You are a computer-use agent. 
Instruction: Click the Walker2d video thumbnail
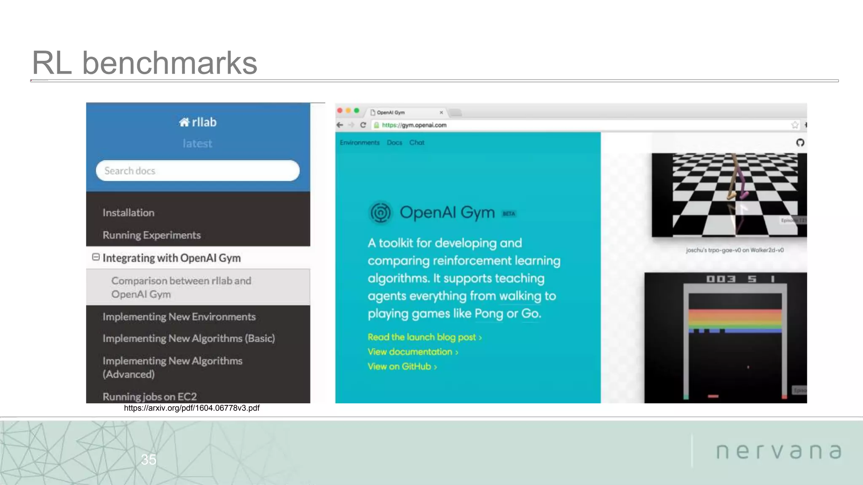click(x=729, y=195)
